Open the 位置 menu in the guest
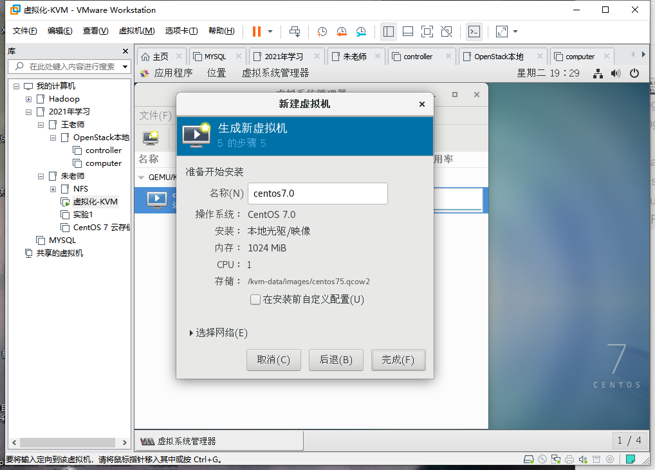 (216, 73)
